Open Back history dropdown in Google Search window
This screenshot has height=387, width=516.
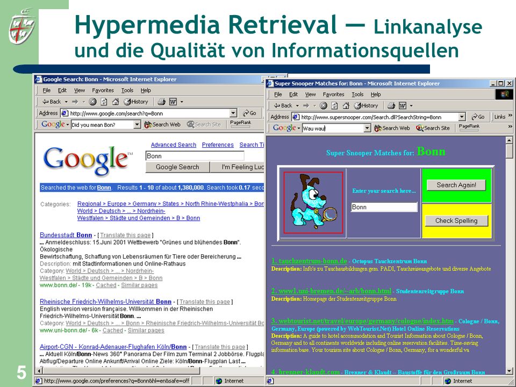point(66,102)
